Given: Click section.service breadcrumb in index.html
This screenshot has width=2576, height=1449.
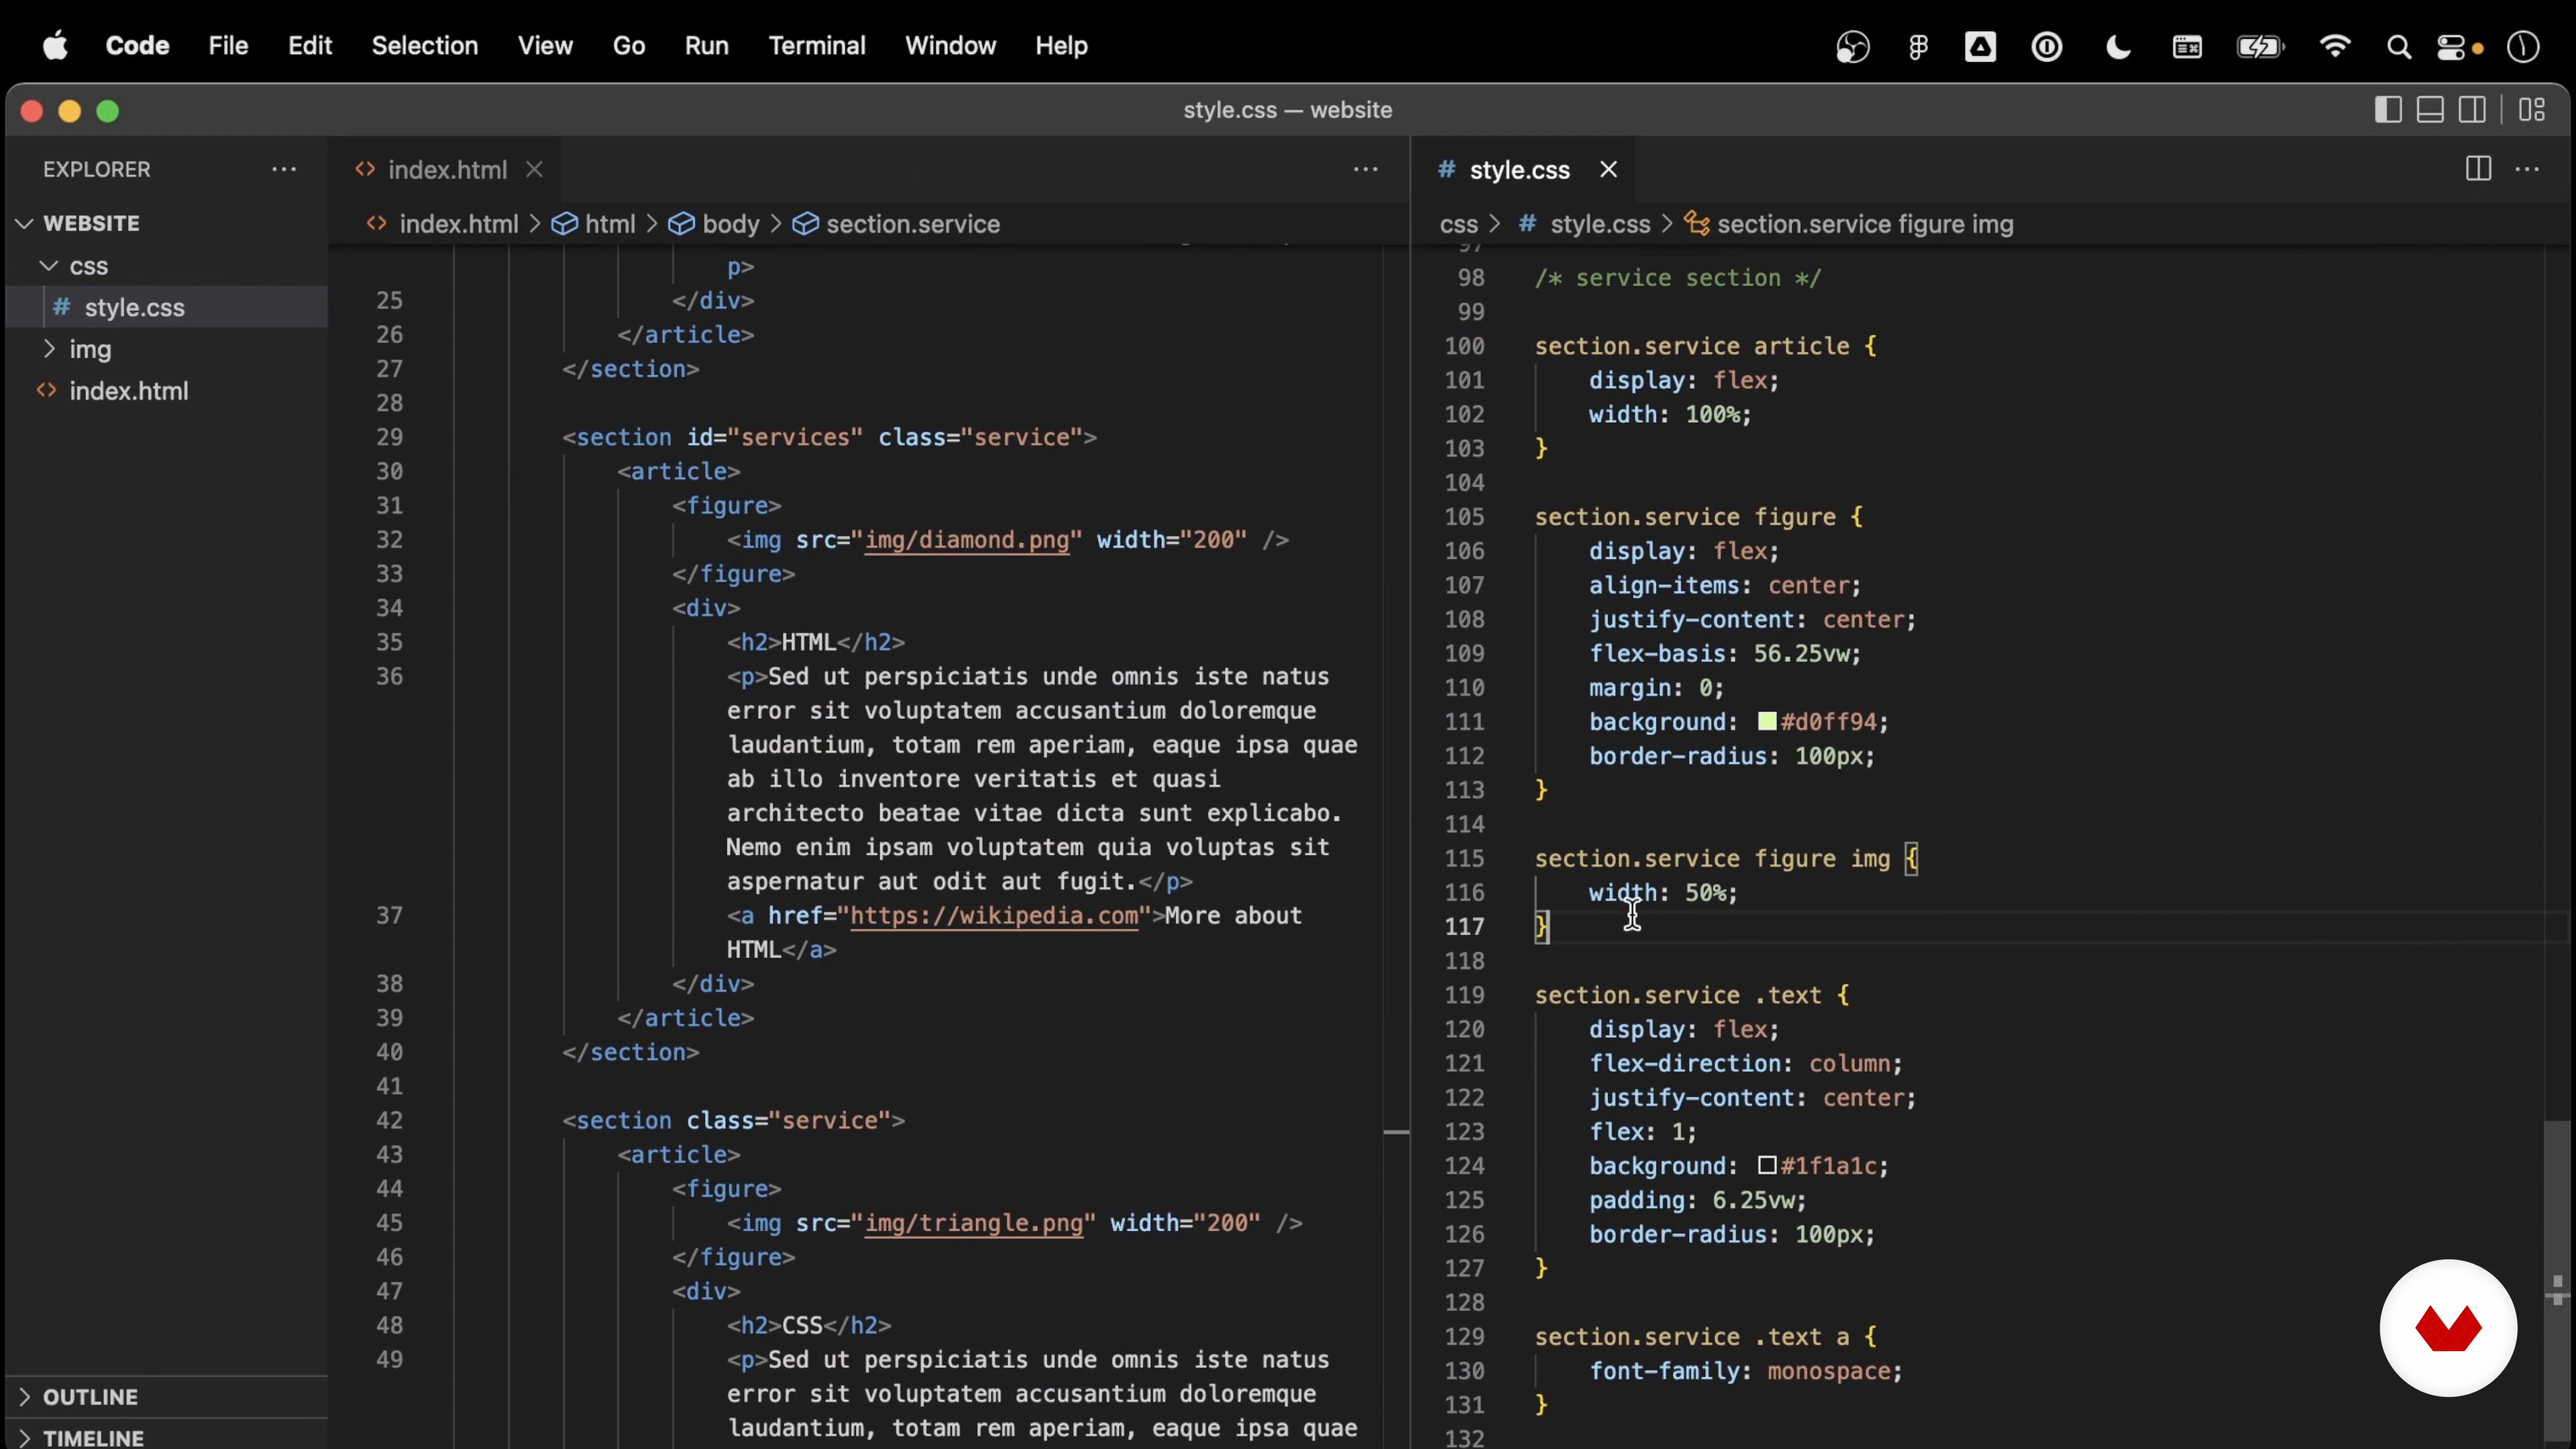Looking at the screenshot, I should click(x=913, y=224).
